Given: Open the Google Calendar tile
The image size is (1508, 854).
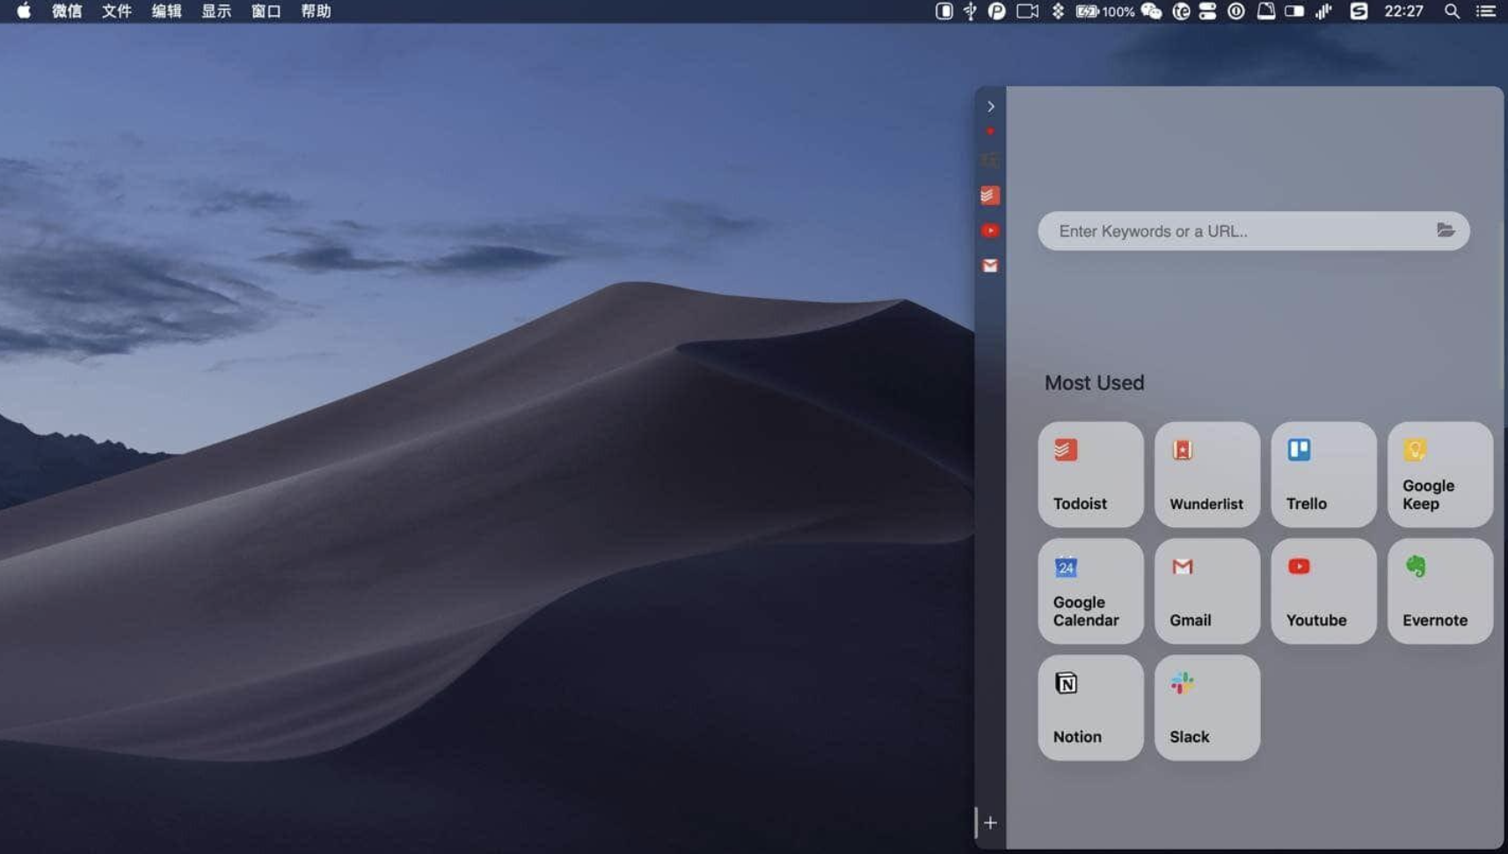Looking at the screenshot, I should [x=1090, y=590].
